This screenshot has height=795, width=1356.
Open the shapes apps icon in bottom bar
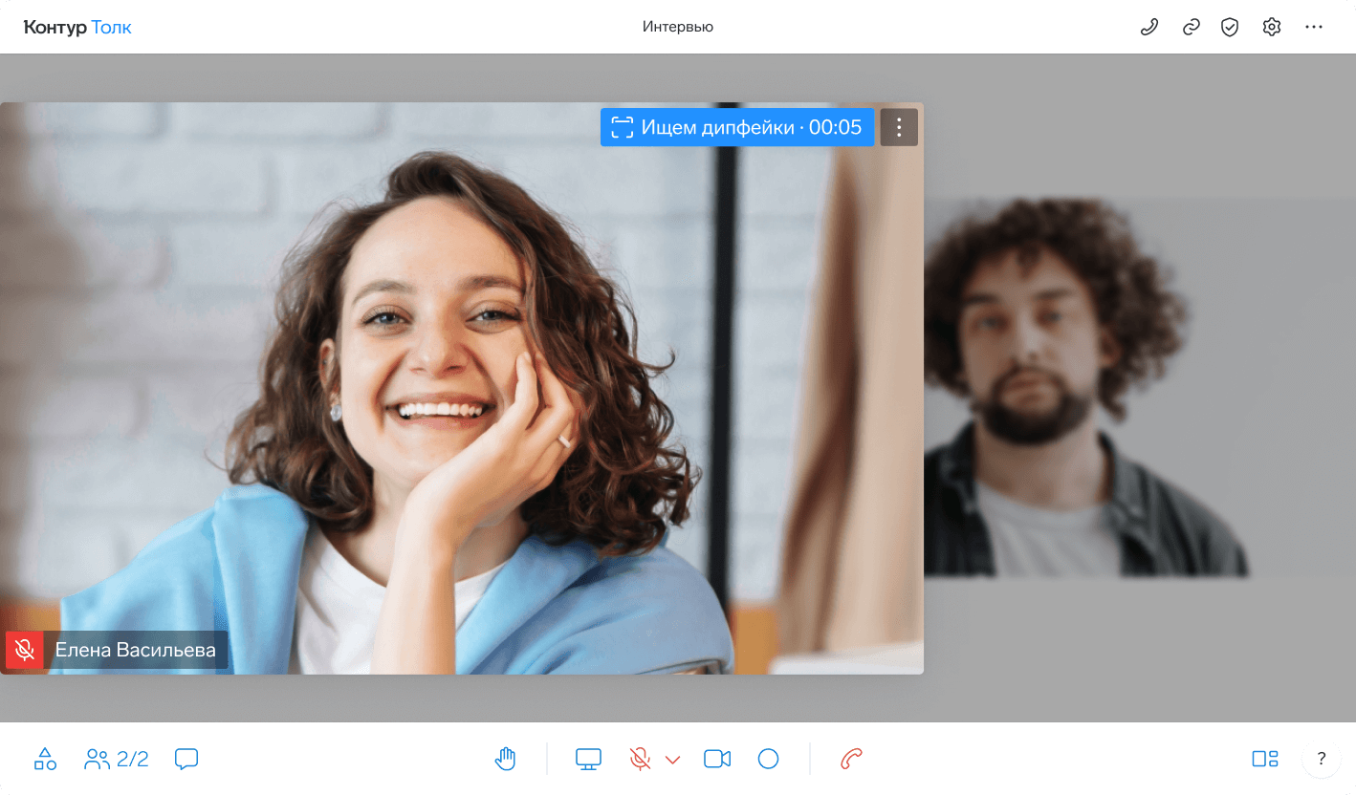(45, 759)
